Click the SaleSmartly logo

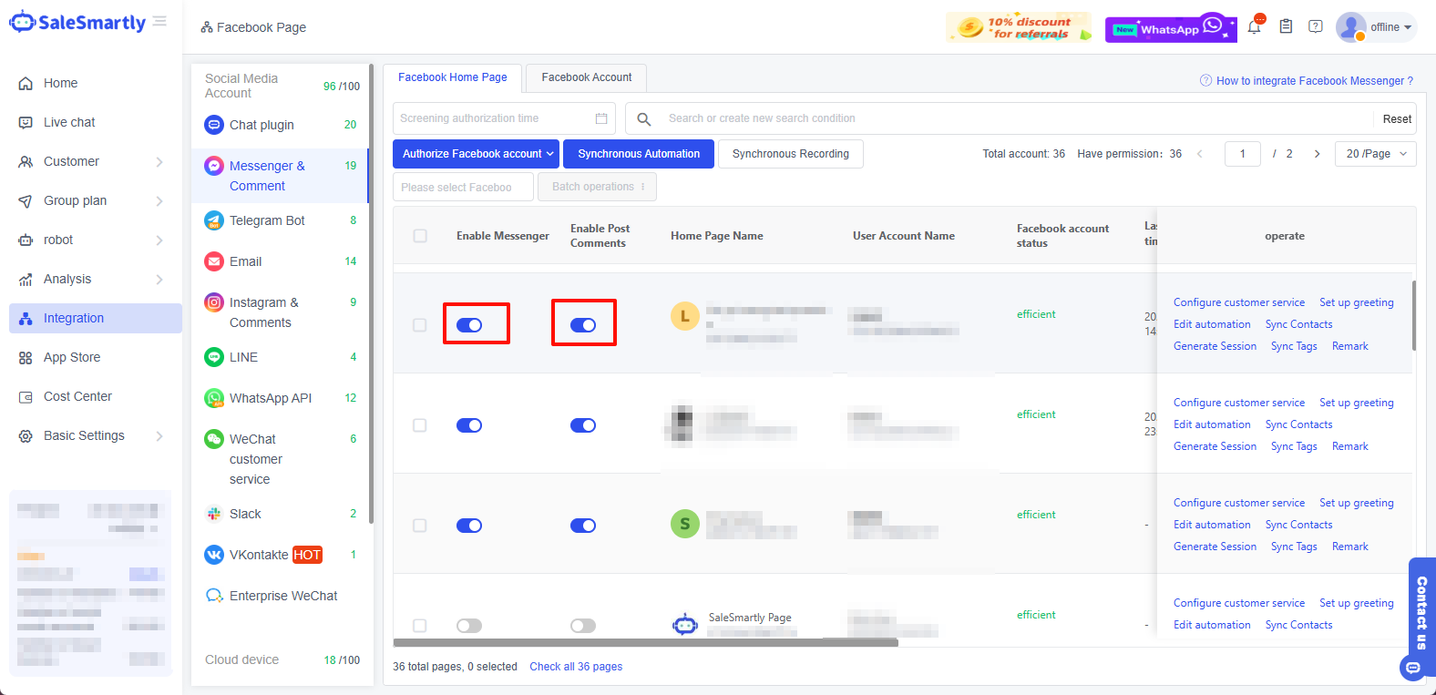coord(77,23)
